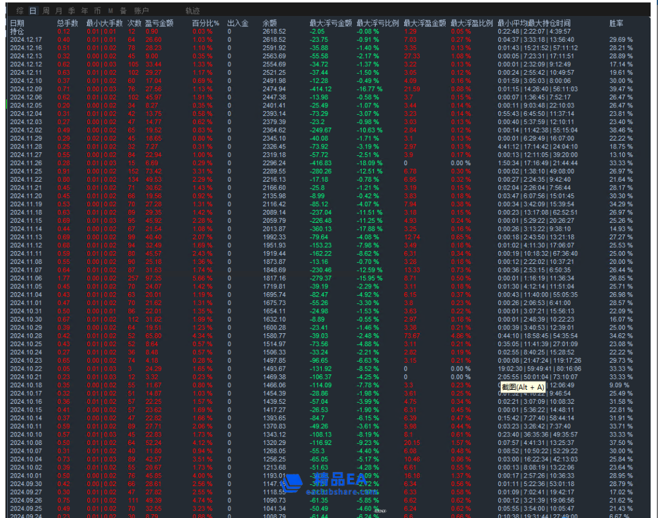Select the 日 daily tab
Screen dimensions: 658x518
[33, 11]
